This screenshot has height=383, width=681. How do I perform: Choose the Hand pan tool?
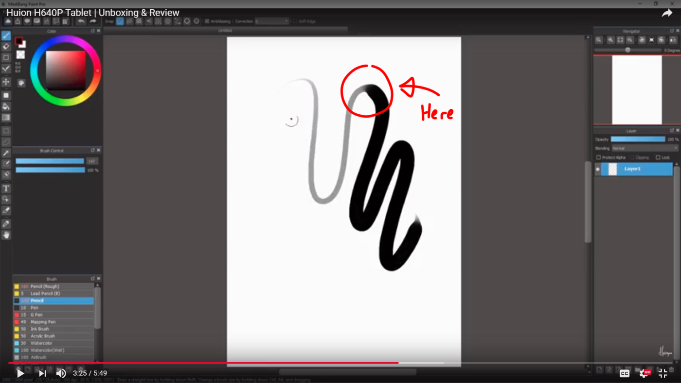pyautogui.click(x=6, y=235)
